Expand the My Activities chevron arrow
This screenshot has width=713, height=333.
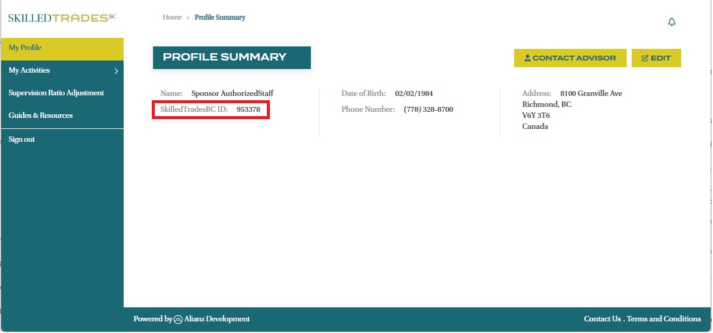tap(116, 71)
